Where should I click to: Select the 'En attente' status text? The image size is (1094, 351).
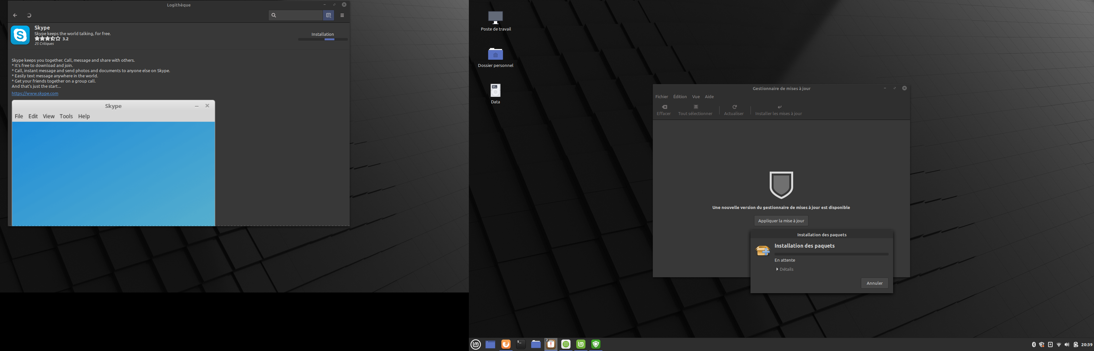tap(784, 260)
